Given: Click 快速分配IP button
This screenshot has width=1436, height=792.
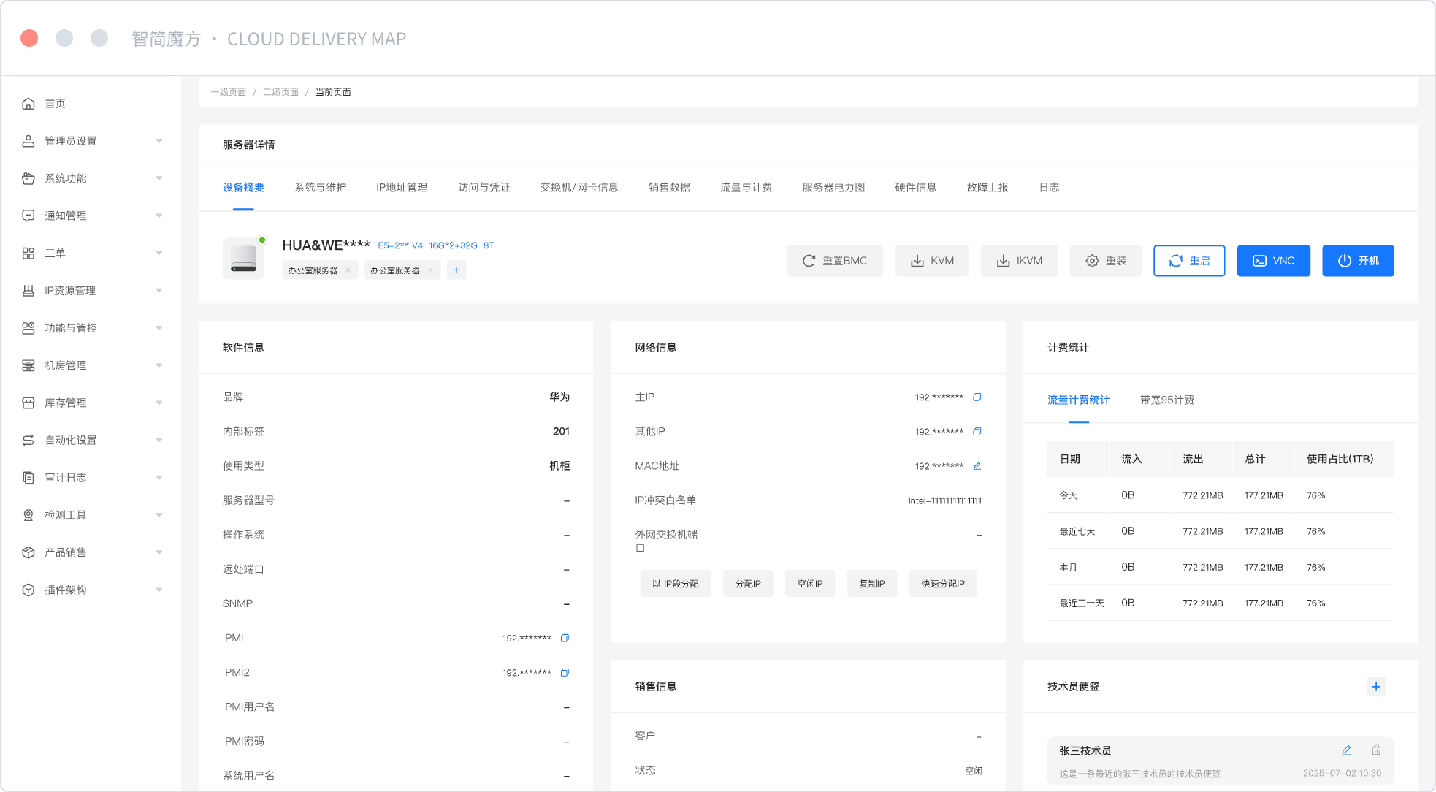Looking at the screenshot, I should (x=943, y=584).
